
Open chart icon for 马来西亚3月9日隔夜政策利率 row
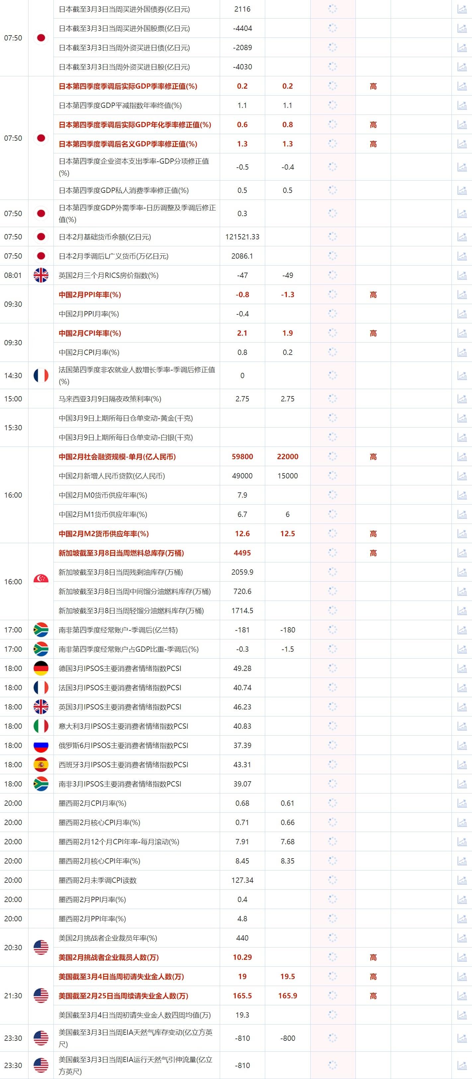(462, 399)
